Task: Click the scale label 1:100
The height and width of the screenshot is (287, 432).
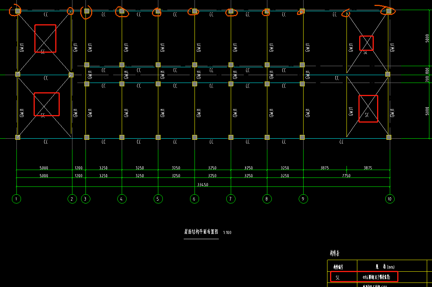Action: (227, 232)
